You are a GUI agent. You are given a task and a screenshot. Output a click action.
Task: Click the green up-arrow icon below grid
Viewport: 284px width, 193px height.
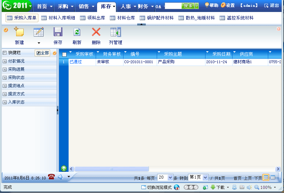click(x=64, y=168)
